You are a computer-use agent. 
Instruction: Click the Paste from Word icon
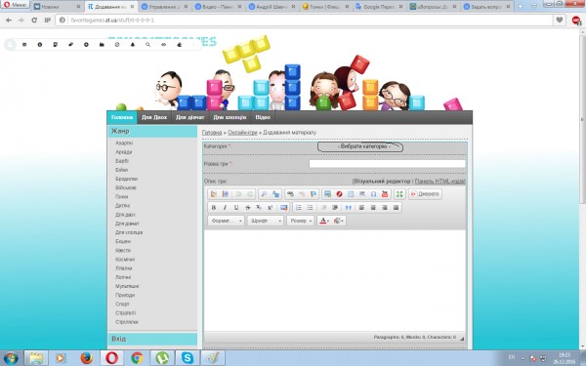point(226,194)
